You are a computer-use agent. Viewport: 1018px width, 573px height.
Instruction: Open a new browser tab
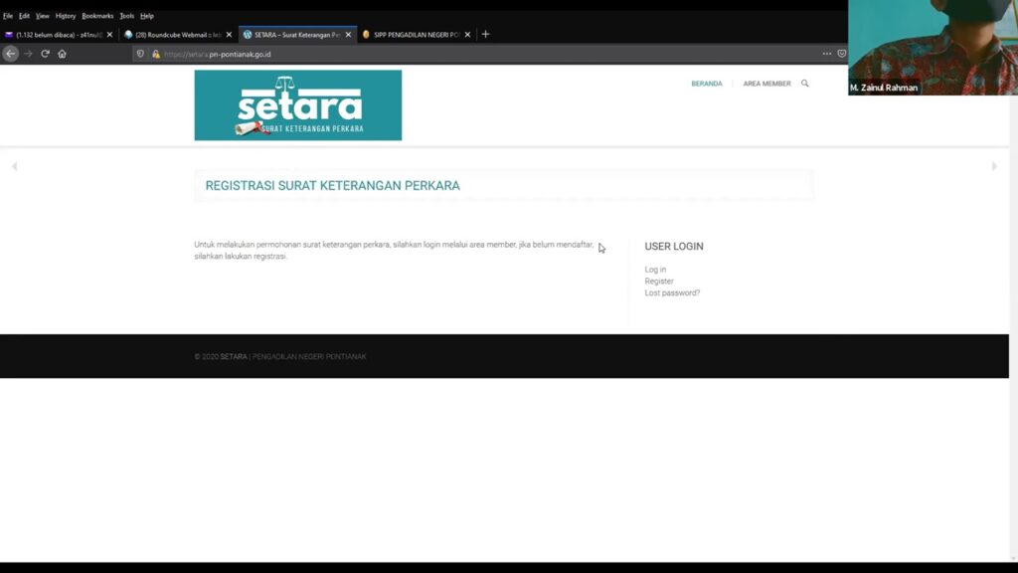[485, 34]
